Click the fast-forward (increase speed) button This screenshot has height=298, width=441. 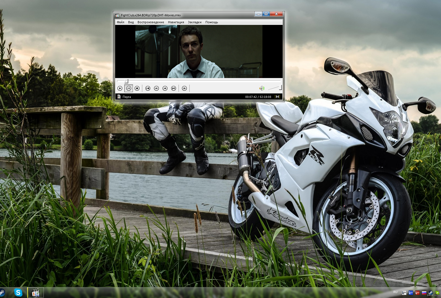click(x=165, y=88)
